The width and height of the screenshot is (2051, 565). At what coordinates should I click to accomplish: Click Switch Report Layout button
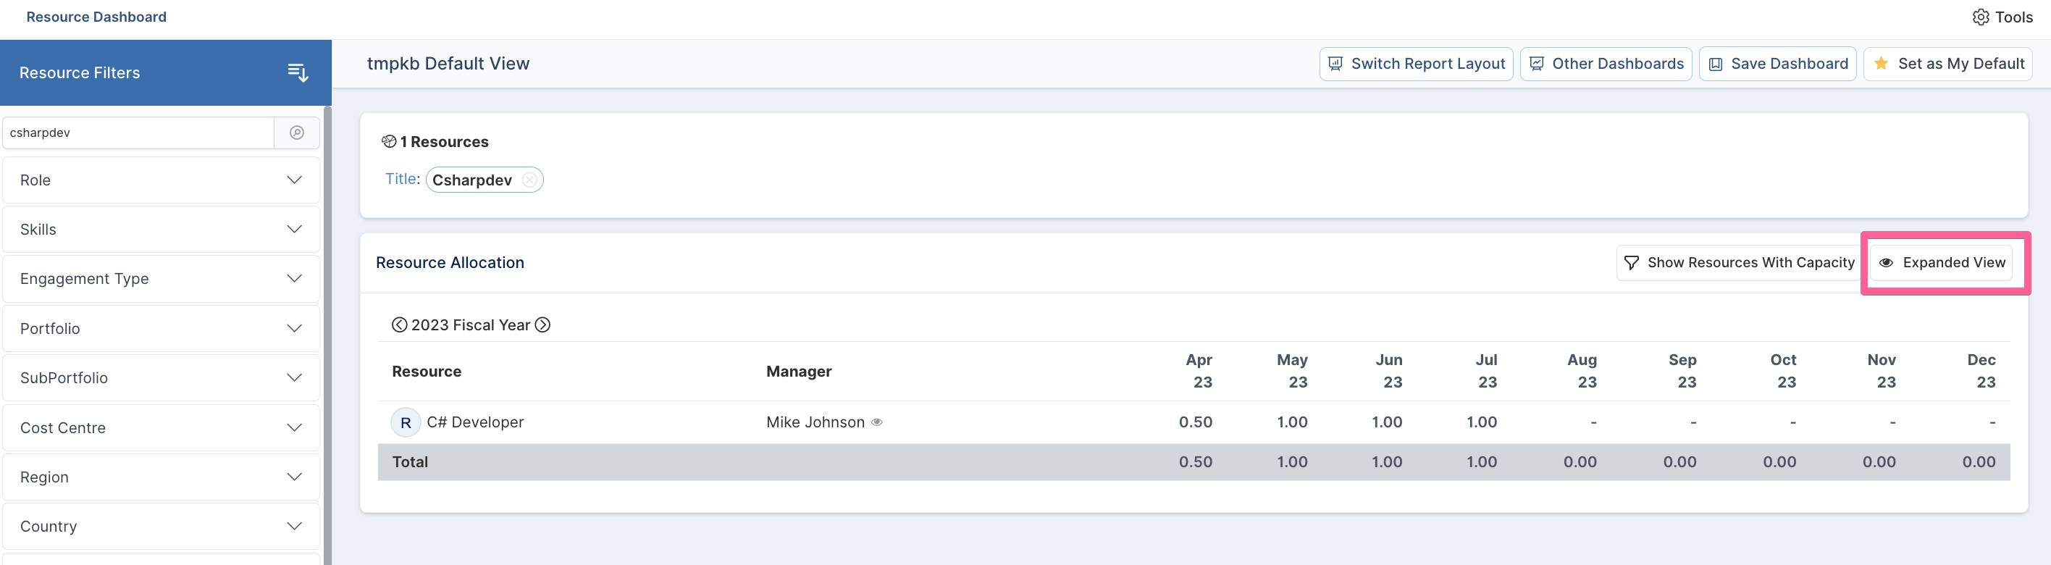(x=1416, y=64)
